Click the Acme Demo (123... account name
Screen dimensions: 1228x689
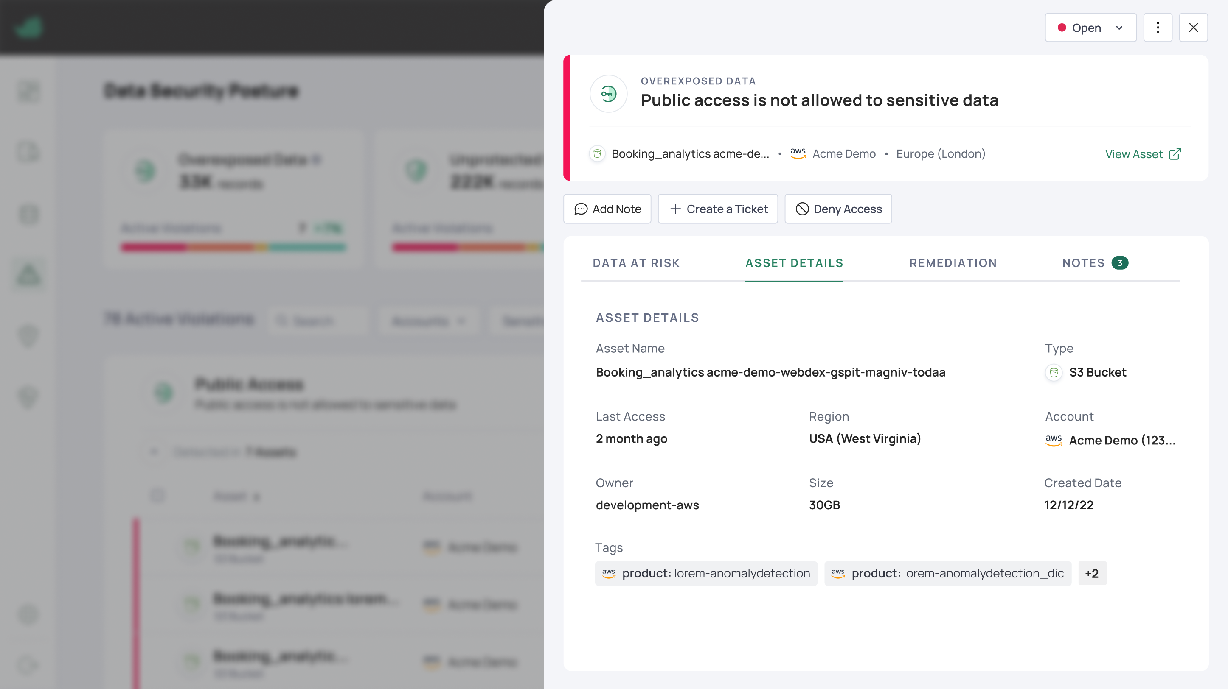click(1122, 441)
